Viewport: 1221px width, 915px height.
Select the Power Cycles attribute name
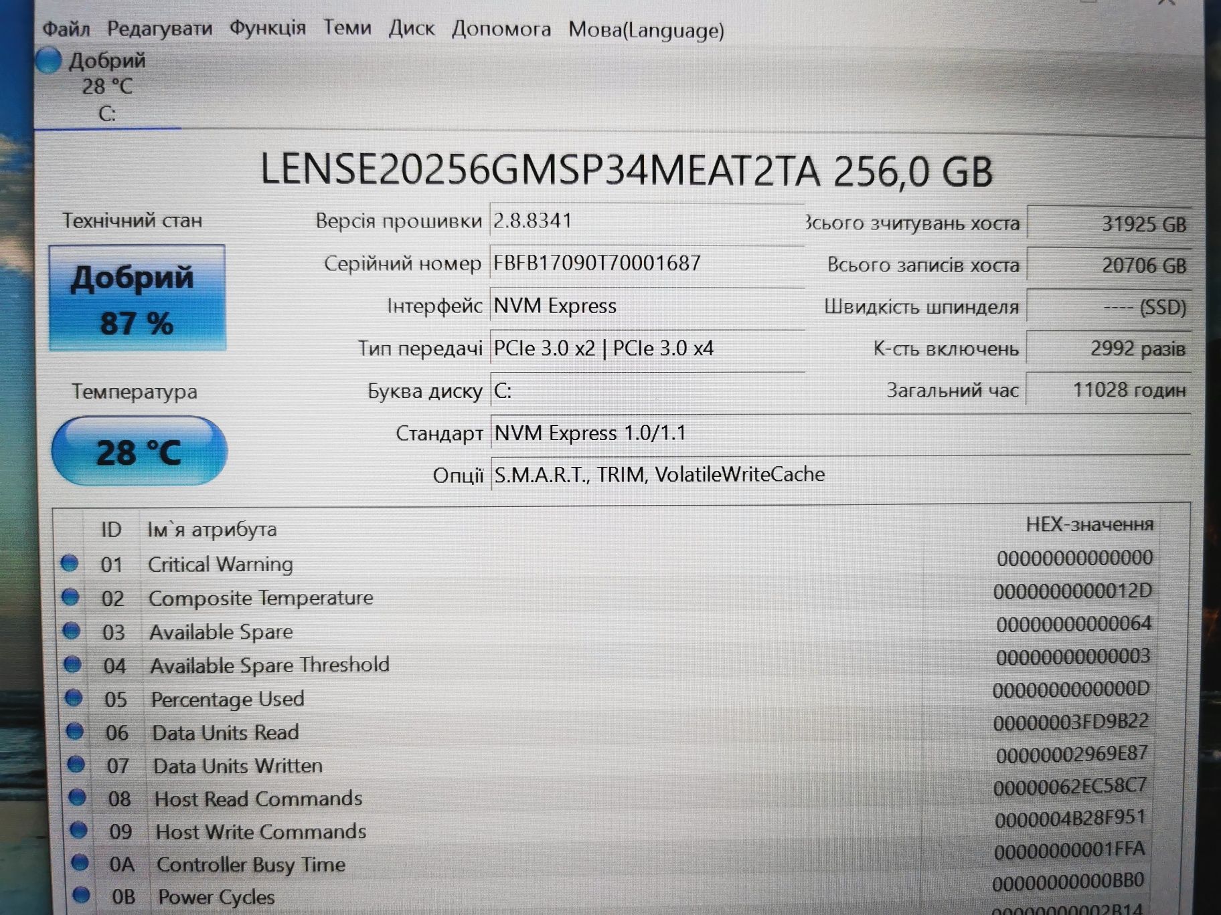[x=216, y=897]
